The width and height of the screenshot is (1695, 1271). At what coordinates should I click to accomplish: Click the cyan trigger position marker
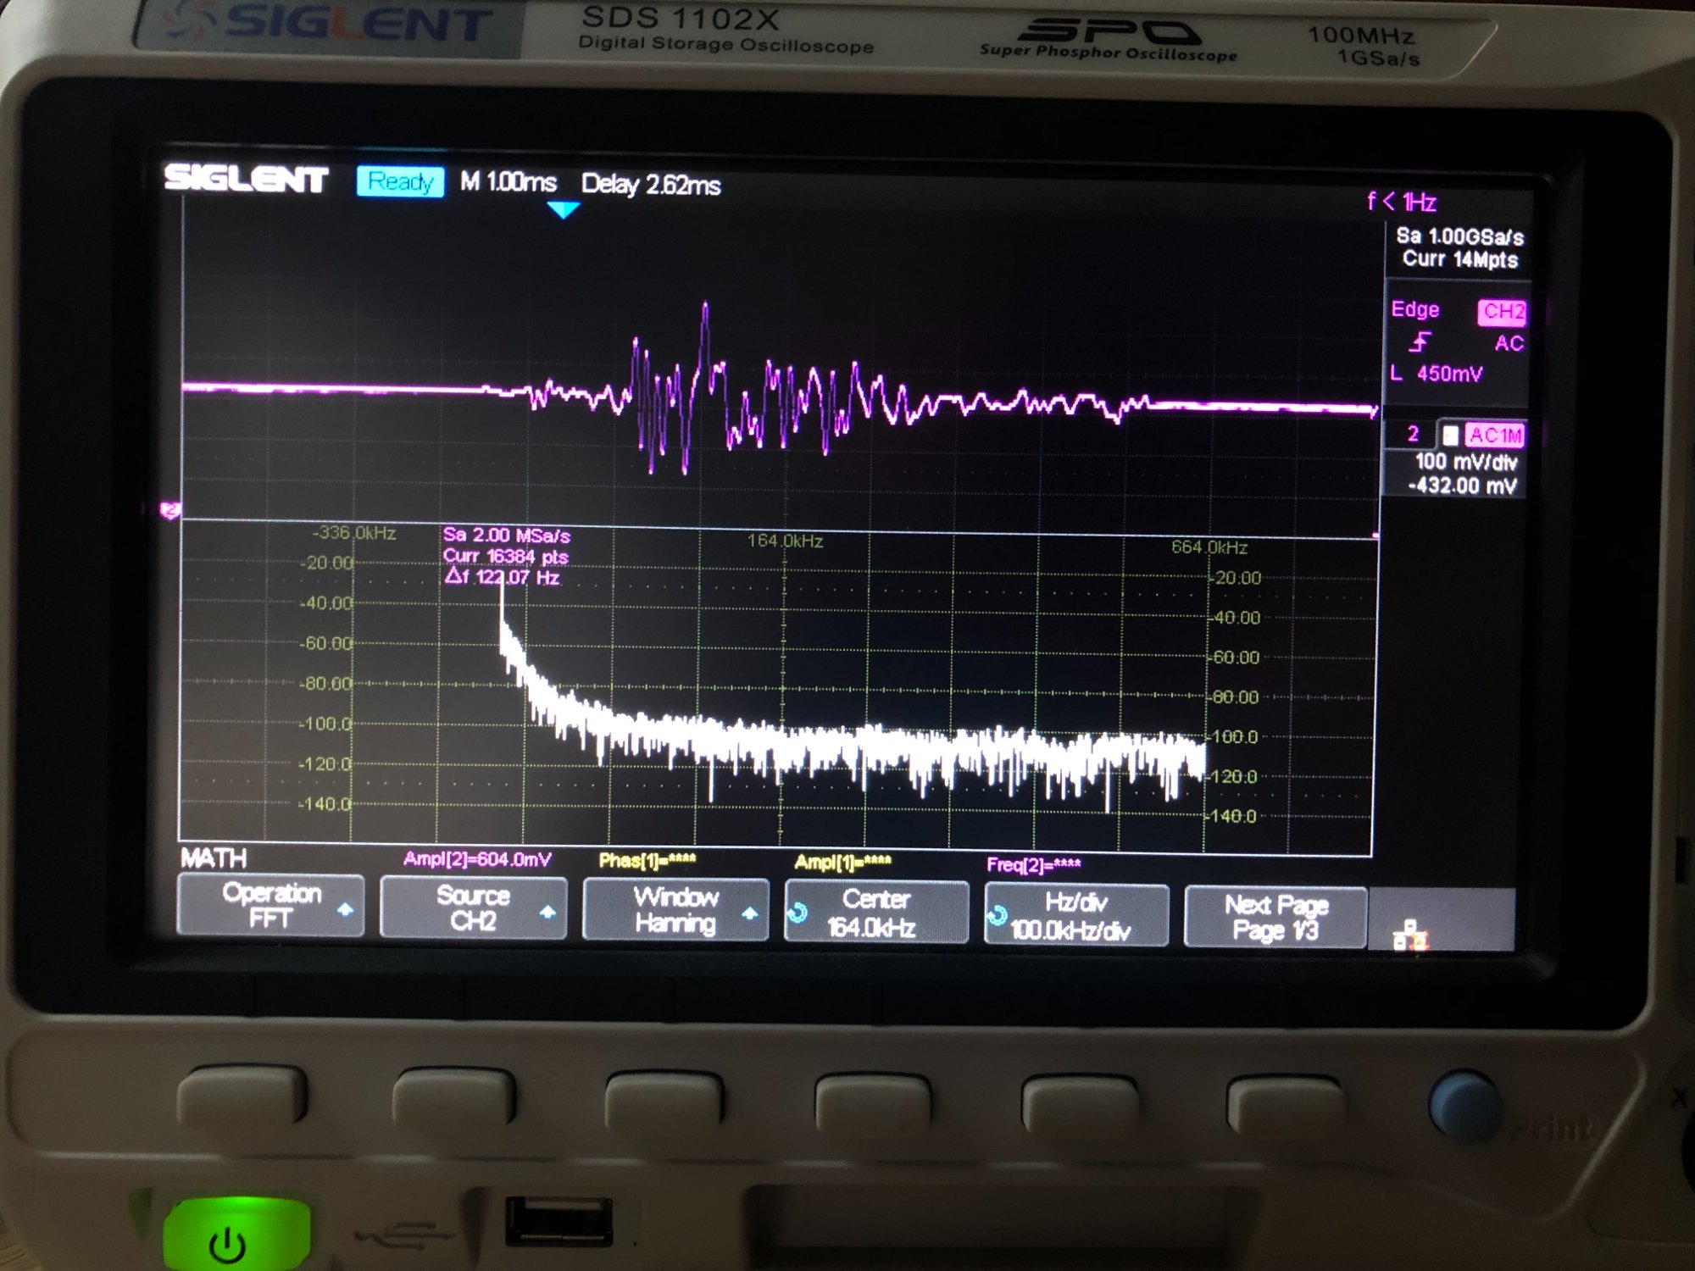[x=564, y=209]
